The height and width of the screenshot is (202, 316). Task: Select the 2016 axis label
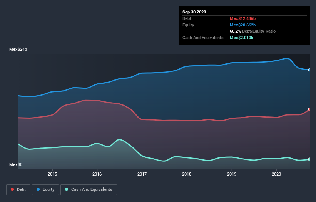pyautogui.click(x=97, y=174)
